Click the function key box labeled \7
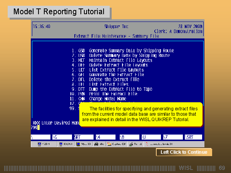The width and height of the screenshot is (231, 173). tap(173, 137)
